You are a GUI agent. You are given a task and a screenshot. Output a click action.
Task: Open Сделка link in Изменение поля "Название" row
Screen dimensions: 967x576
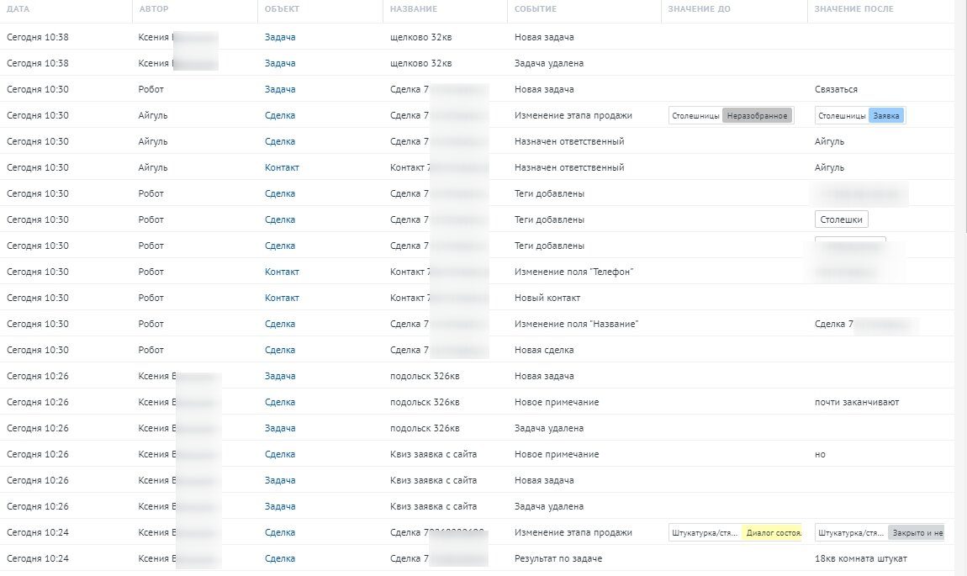pos(280,324)
